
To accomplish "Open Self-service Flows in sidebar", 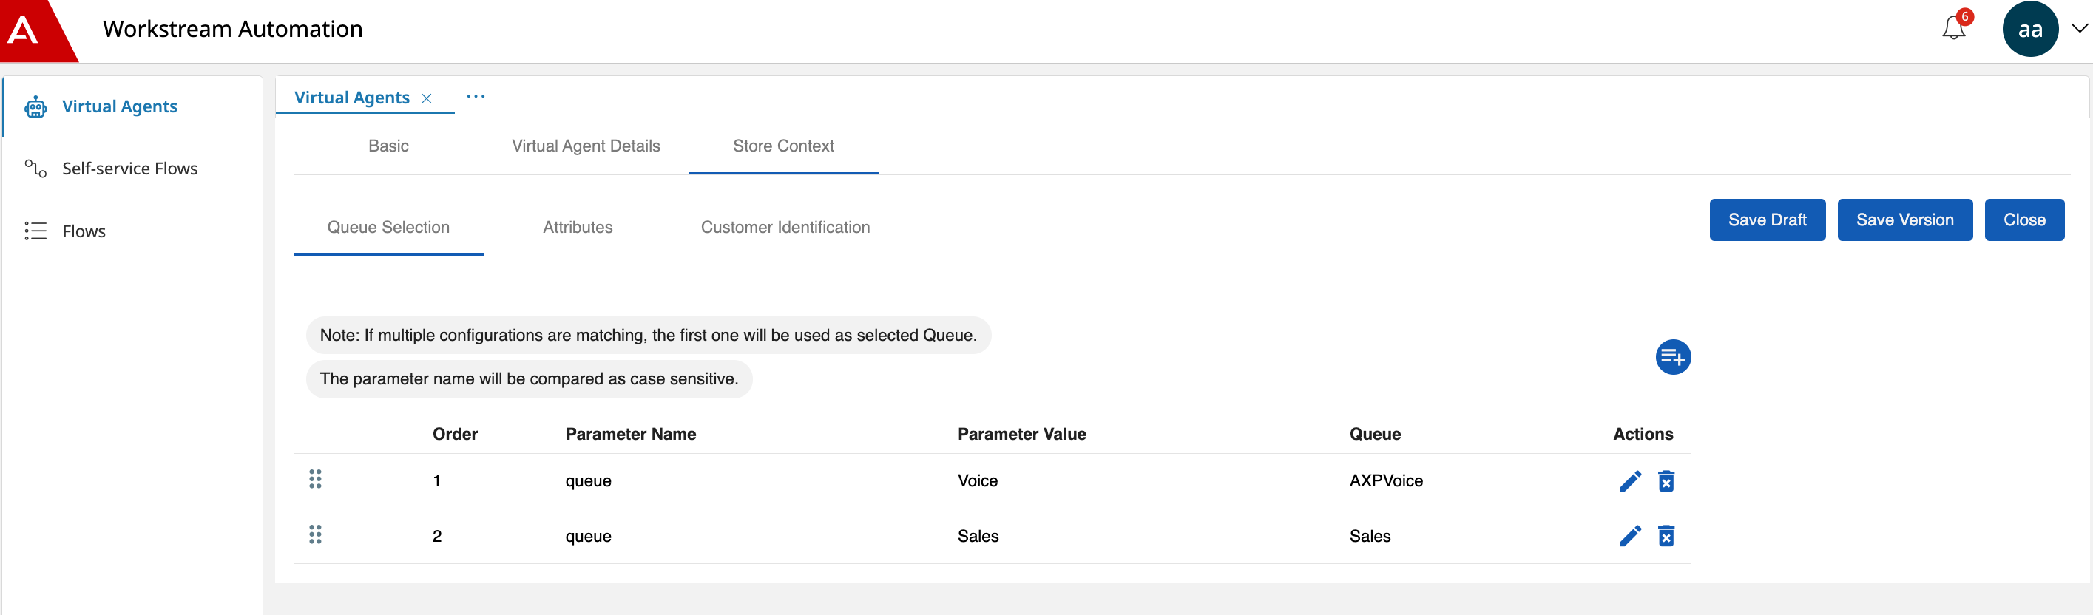I will tap(130, 169).
